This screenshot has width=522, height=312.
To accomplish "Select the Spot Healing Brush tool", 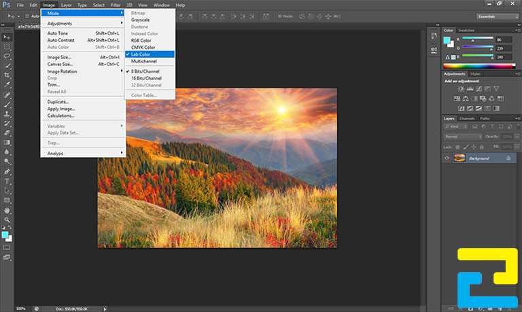I will 7,95.
